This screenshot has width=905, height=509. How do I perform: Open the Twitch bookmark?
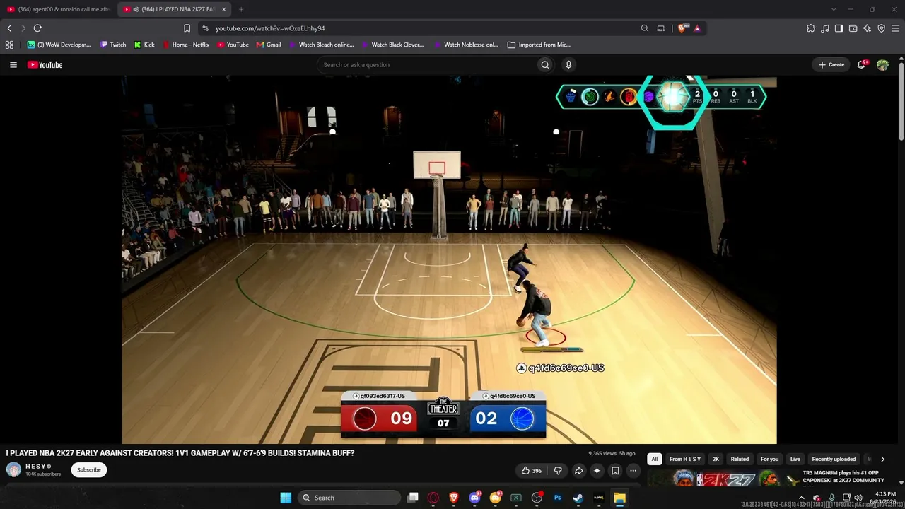(113, 45)
